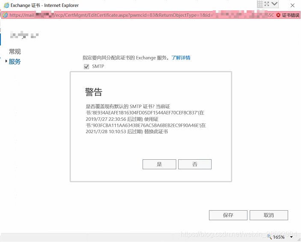
Task: Click the certificate thumbprint starting with 8E934AEAFE1B
Action: point(145,113)
